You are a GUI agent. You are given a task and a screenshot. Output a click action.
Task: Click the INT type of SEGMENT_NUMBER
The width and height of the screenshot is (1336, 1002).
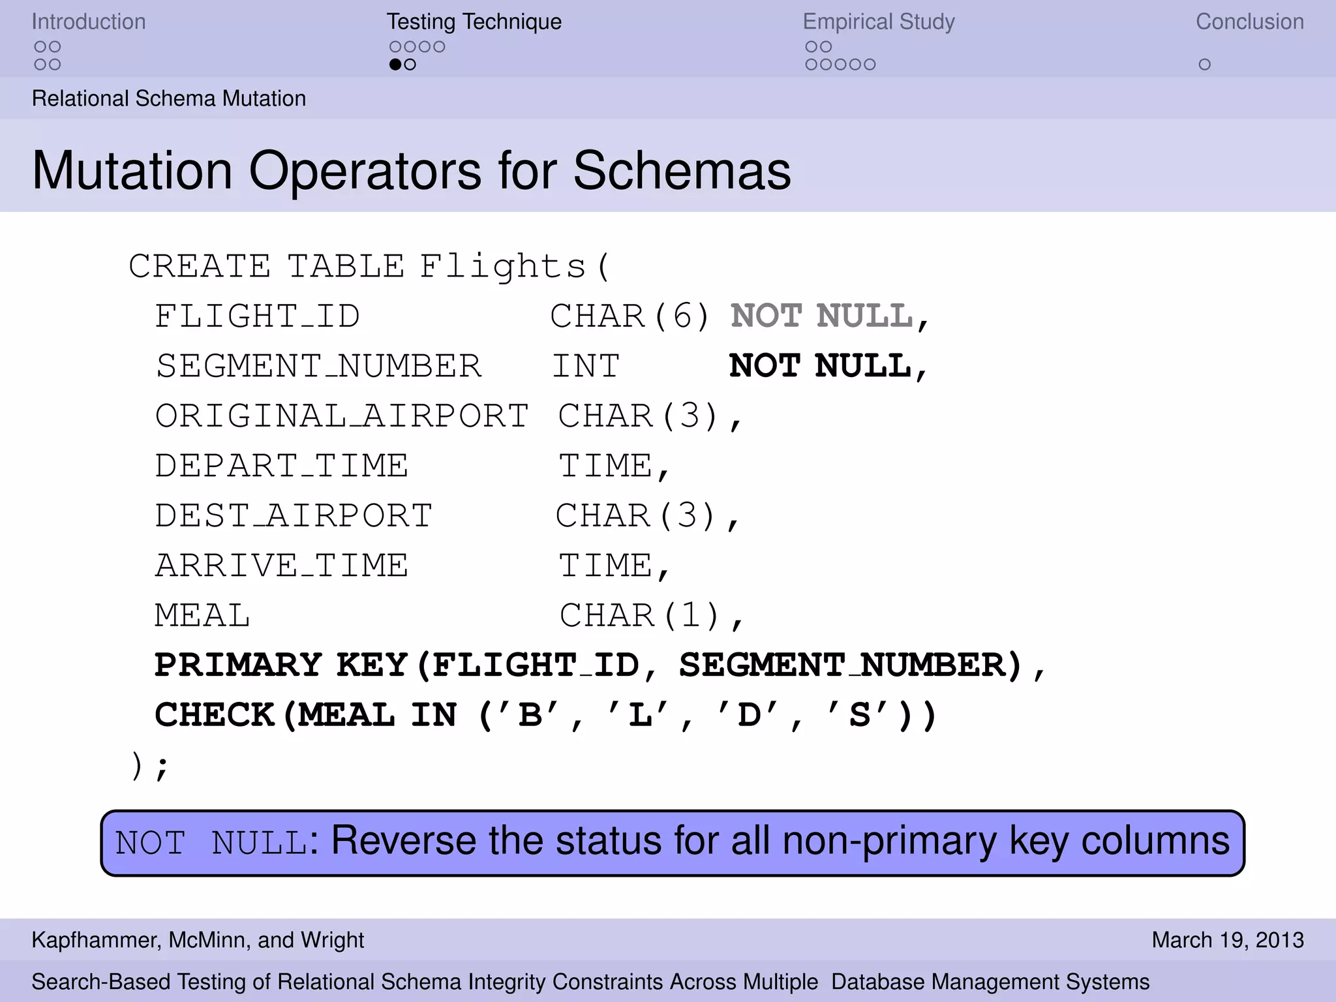586,366
